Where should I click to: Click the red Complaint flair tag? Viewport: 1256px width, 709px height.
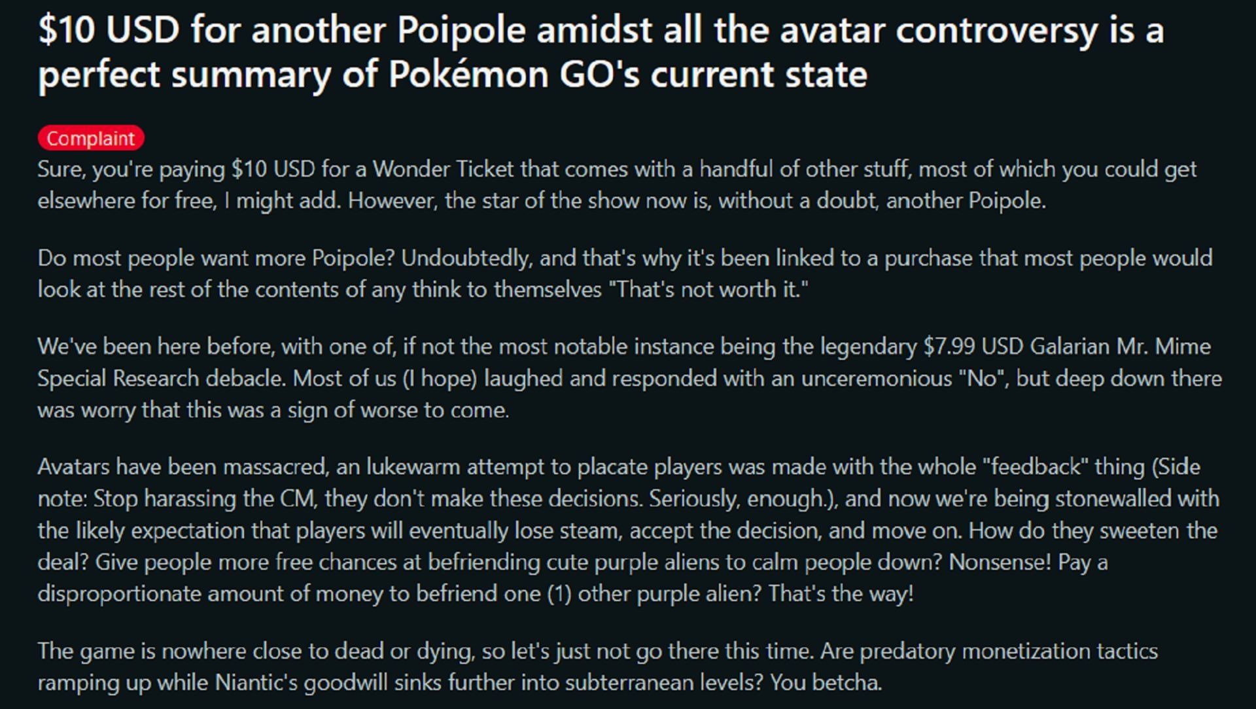[91, 138]
